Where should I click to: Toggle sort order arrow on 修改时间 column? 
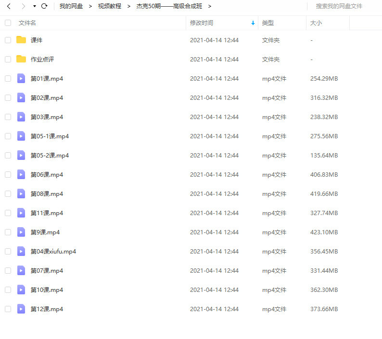click(x=253, y=23)
